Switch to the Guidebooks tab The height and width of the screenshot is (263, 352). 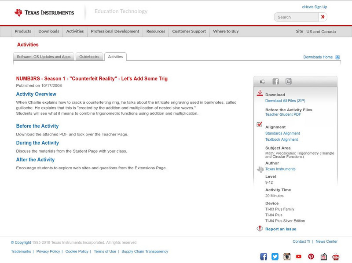89,57
